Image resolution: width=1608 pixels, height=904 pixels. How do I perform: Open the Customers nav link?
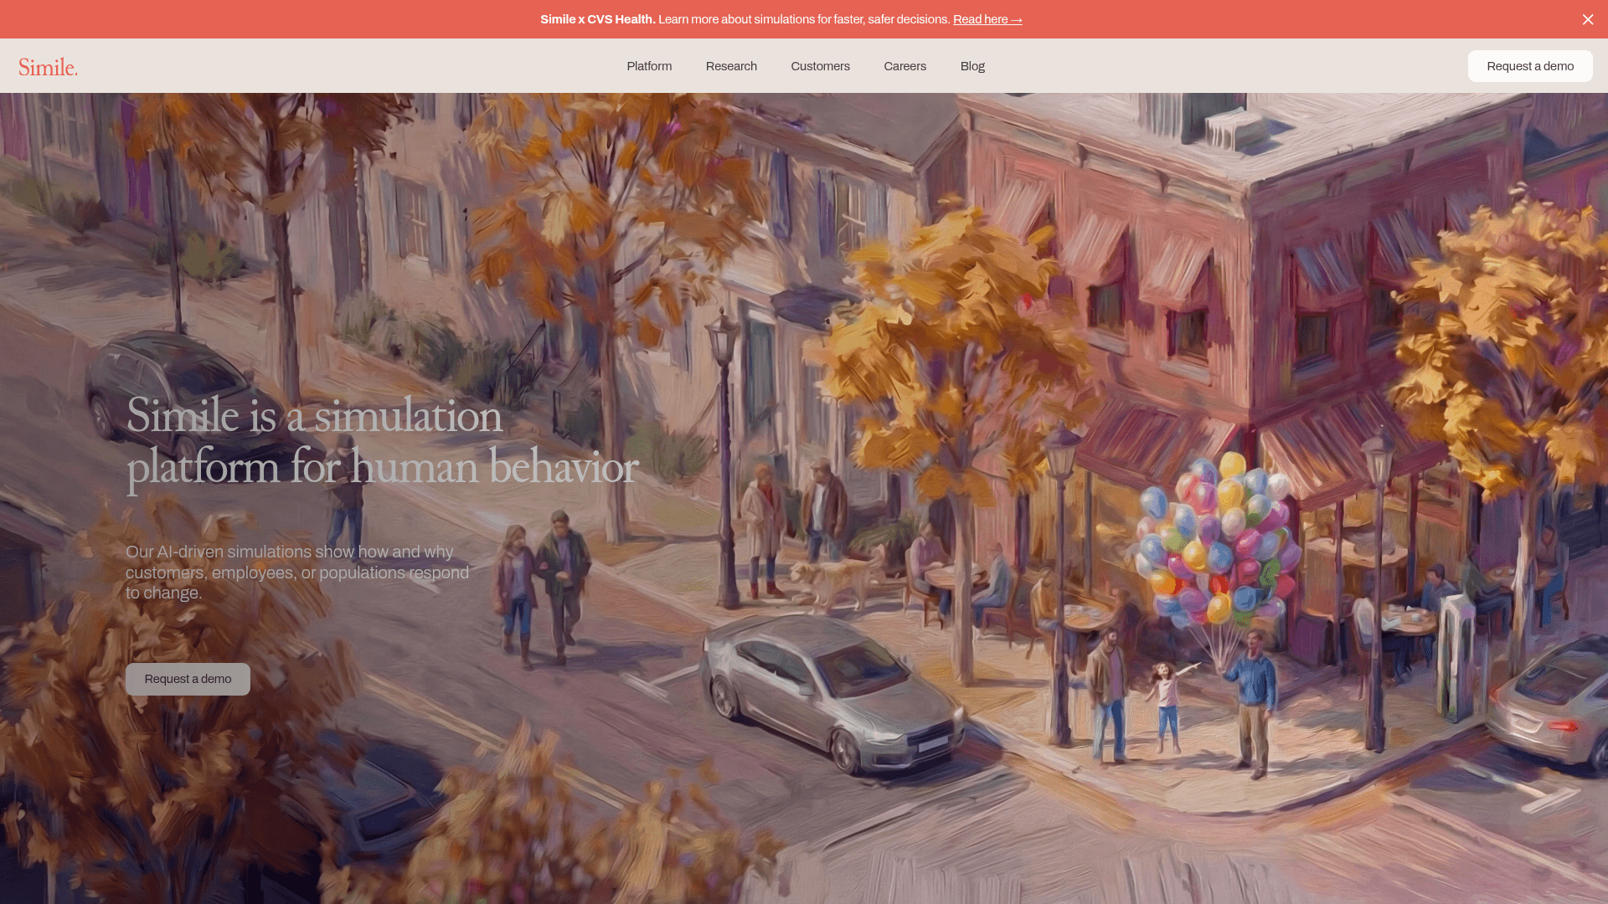coord(820,66)
